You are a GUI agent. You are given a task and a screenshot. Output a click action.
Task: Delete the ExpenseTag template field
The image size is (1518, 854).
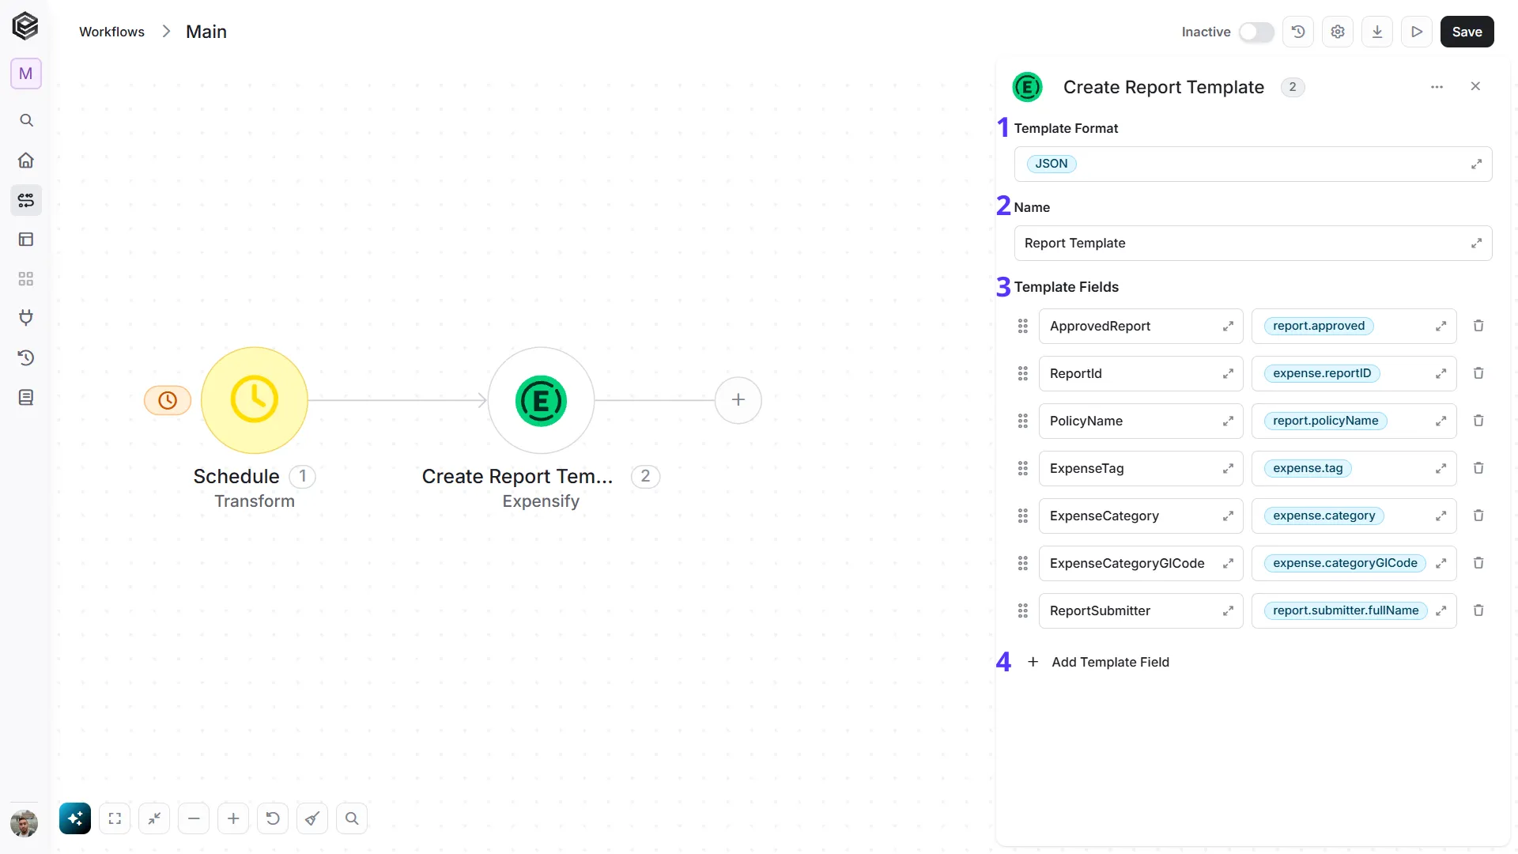click(1478, 468)
